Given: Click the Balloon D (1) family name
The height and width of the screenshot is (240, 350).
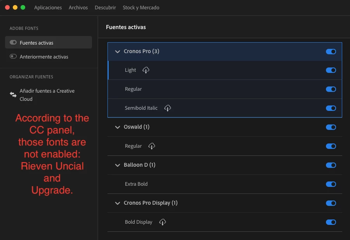Looking at the screenshot, I should [140, 165].
